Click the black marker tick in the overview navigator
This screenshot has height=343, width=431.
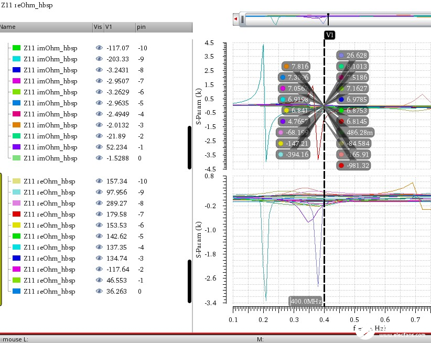click(328, 19)
